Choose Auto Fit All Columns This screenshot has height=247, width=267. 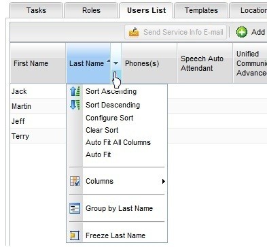tap(118, 142)
